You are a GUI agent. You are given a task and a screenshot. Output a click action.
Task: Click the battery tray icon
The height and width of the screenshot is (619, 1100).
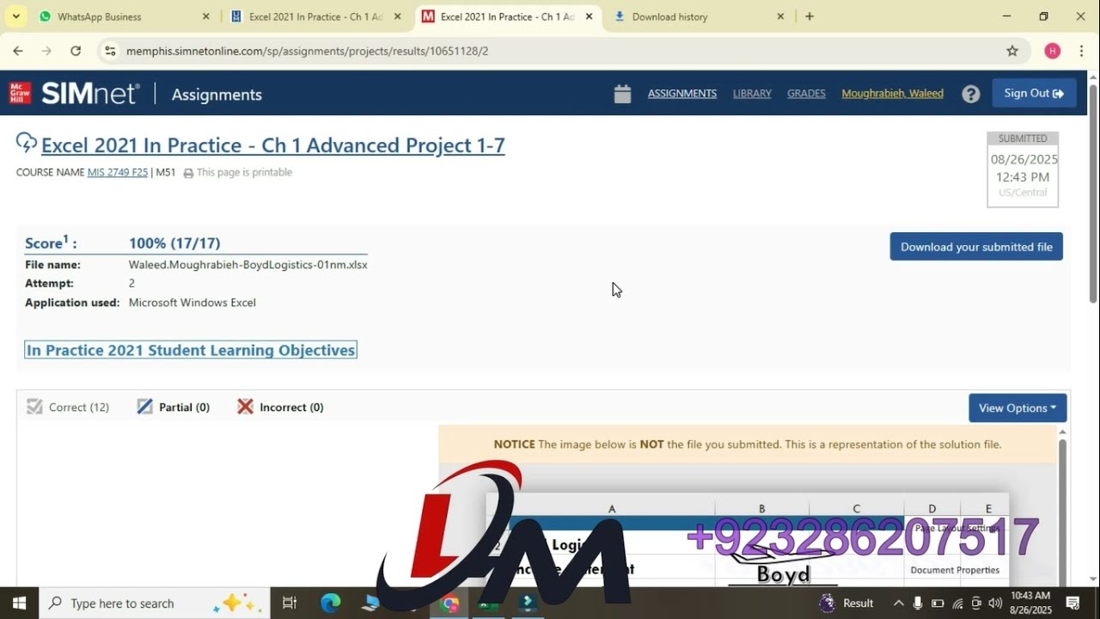click(938, 603)
